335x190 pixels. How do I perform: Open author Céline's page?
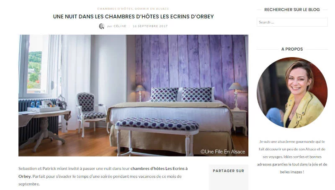click(x=120, y=26)
